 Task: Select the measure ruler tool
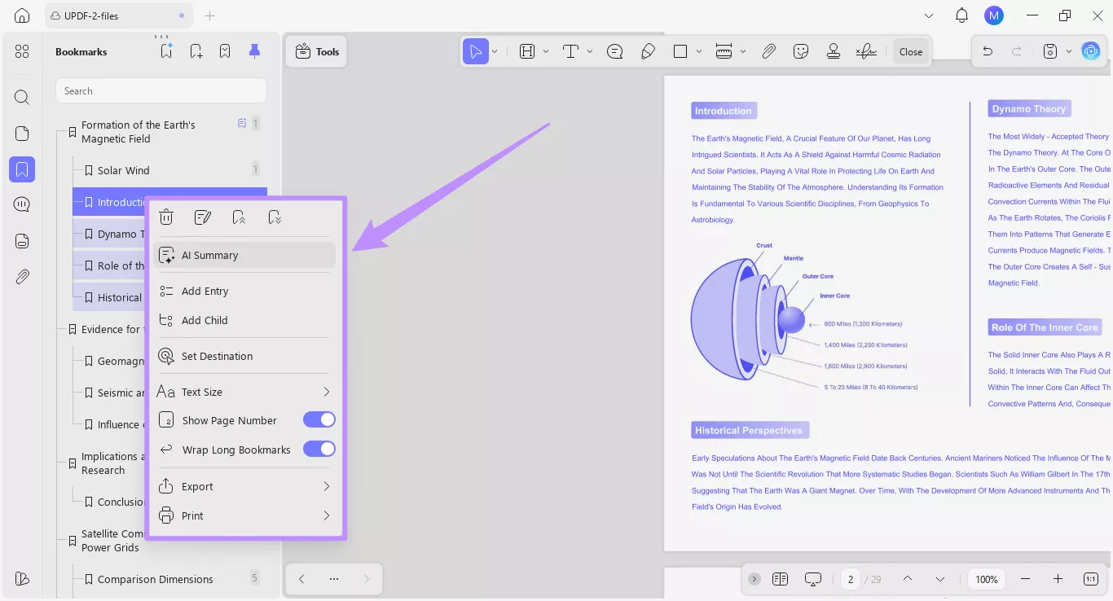coord(724,51)
